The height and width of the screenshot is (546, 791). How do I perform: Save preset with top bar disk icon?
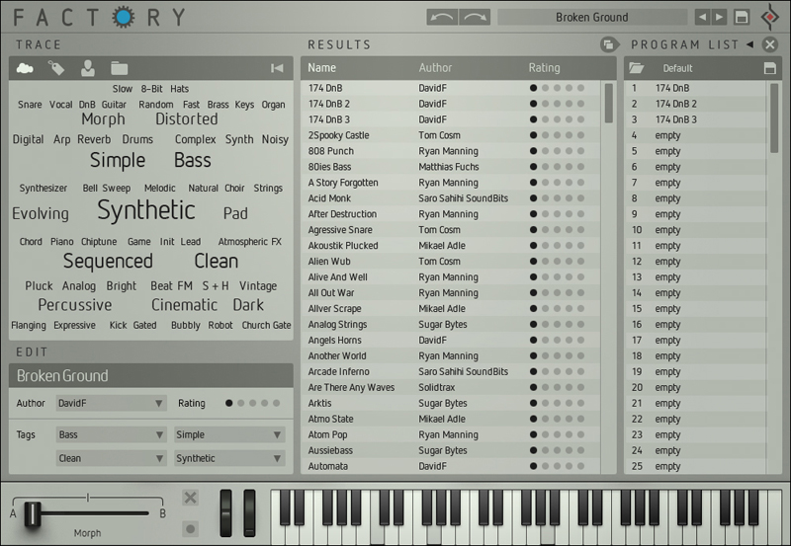tap(741, 17)
